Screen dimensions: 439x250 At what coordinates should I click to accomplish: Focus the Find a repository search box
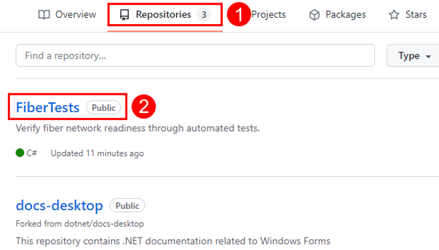(x=195, y=55)
